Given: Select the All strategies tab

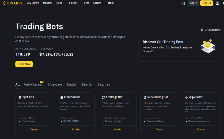Looking at the screenshot, I should [17, 84].
